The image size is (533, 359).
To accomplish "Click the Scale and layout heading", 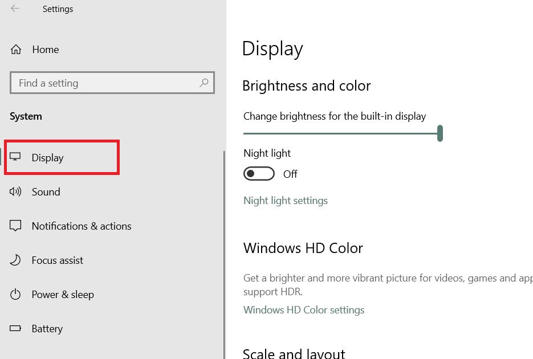I will [294, 353].
